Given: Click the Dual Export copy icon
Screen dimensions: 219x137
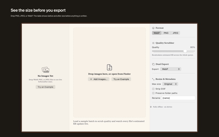Looking at the screenshot, I should (x=153, y=64).
